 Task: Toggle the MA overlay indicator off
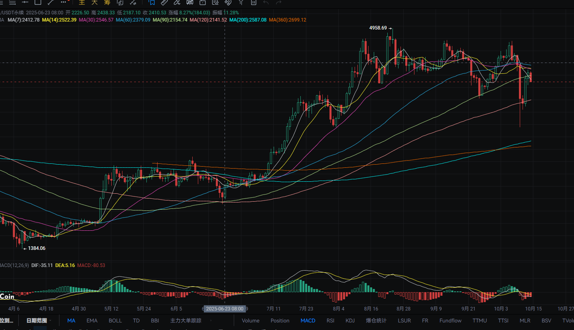point(71,320)
